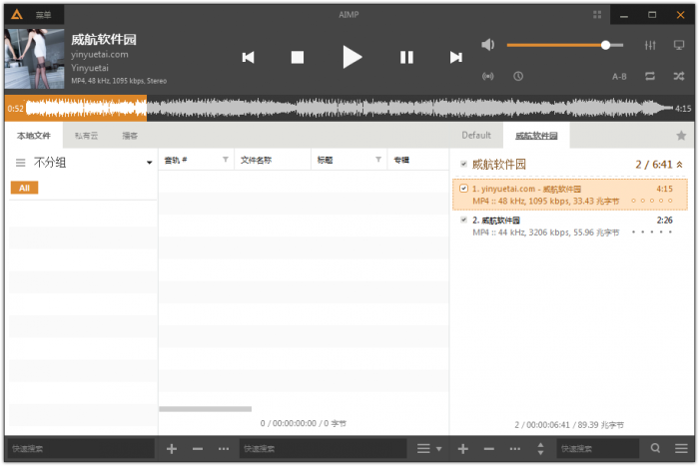Rate track 2 using rating dots

coord(652,233)
